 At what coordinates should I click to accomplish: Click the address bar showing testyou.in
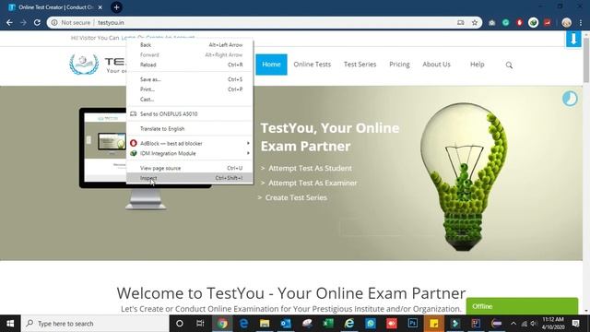pyautogui.click(x=264, y=22)
